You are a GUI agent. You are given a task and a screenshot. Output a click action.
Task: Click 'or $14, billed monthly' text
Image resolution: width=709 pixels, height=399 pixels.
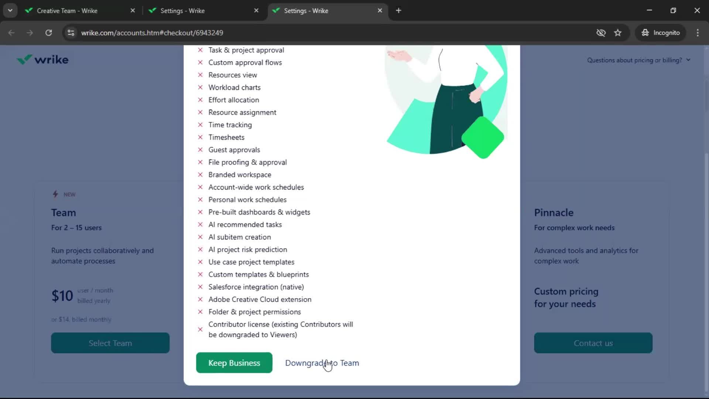pyautogui.click(x=81, y=319)
